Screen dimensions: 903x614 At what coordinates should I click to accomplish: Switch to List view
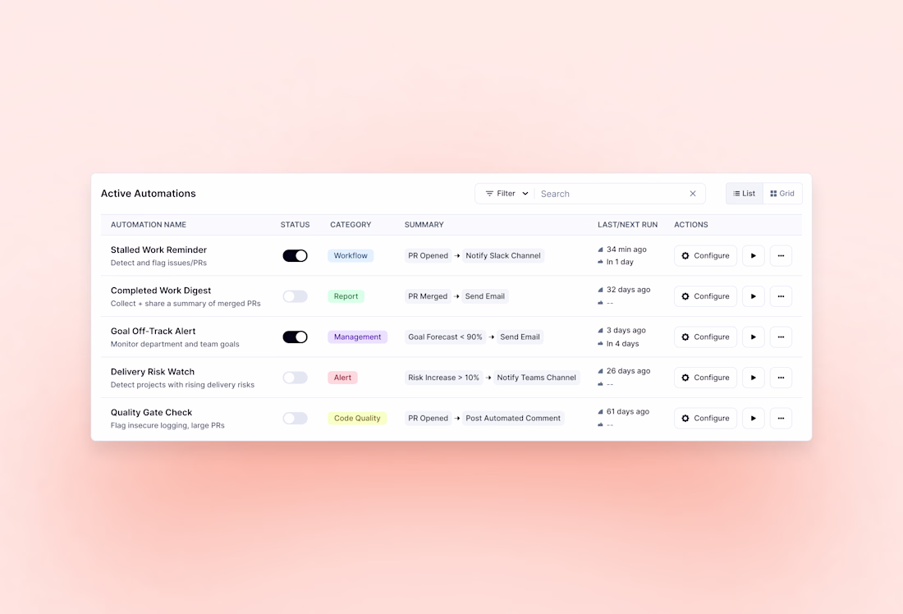[x=744, y=194]
